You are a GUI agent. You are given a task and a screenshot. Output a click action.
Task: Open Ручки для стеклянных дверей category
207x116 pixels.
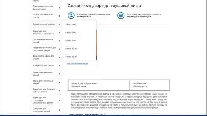point(43,74)
